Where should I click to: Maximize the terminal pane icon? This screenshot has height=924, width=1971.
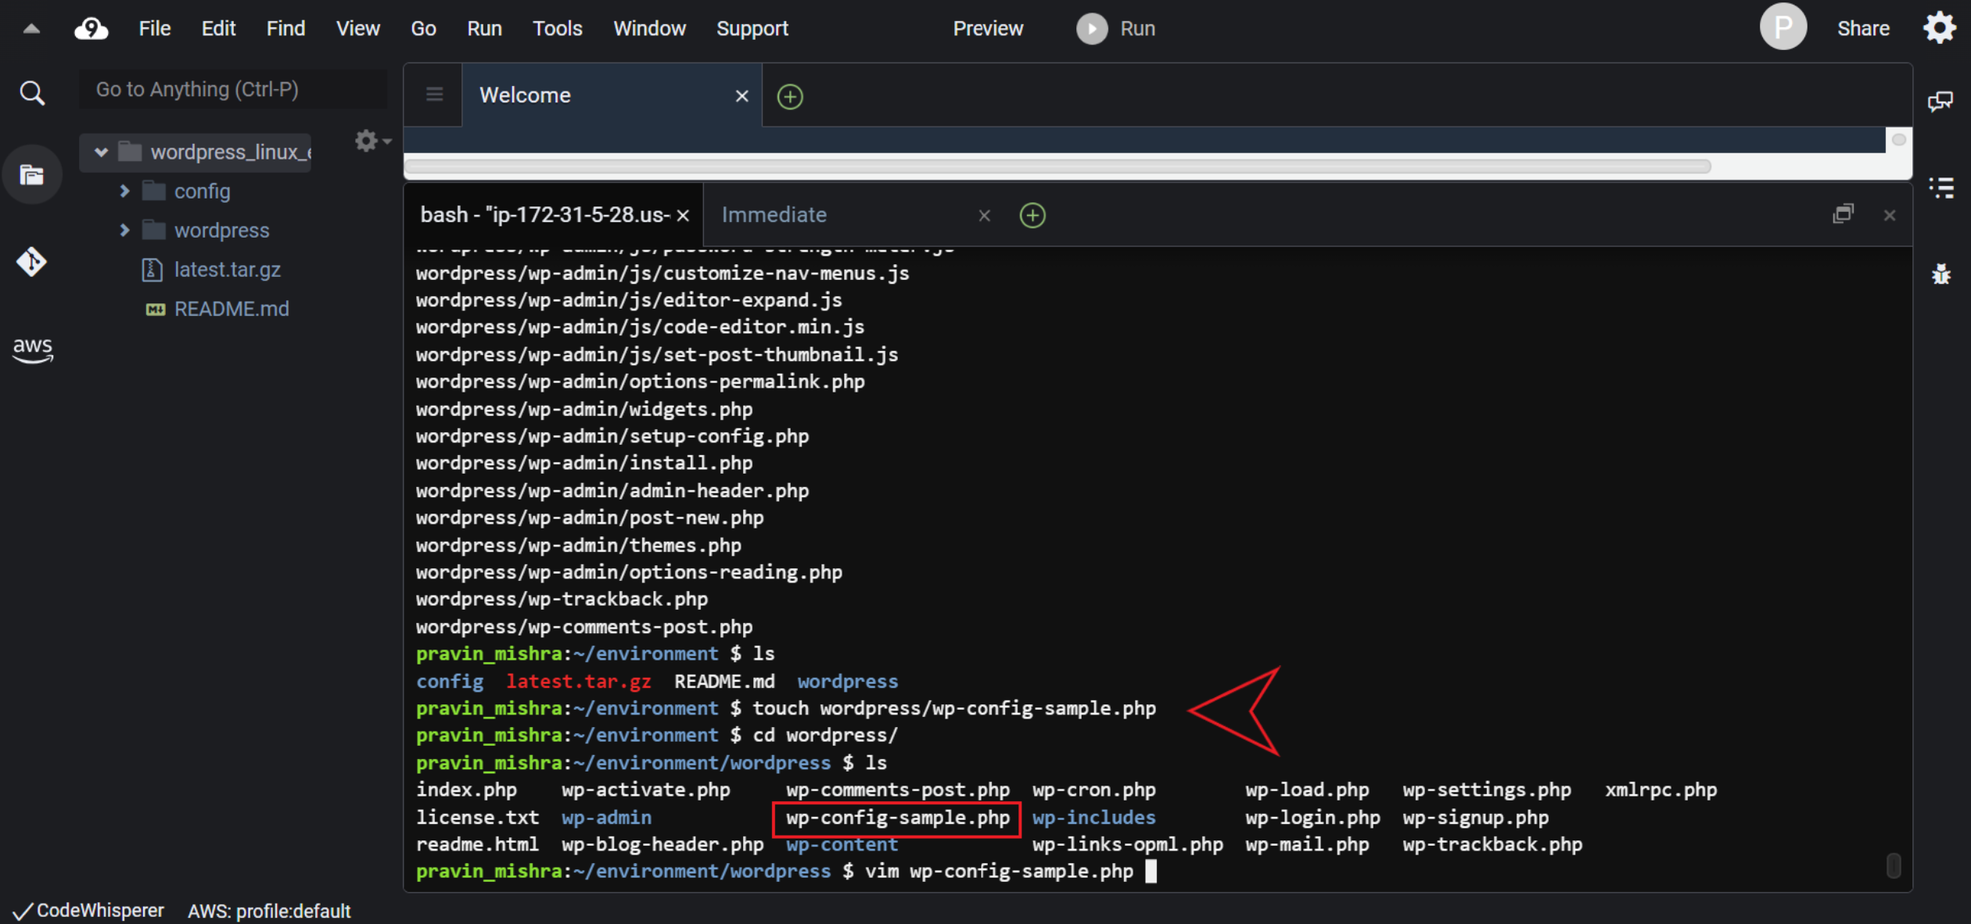click(1844, 214)
